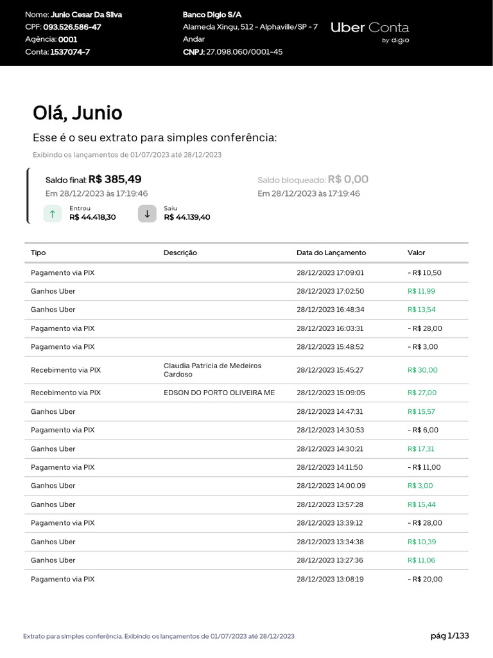493x658 pixels.
Task: Click the Ganhos Uber value R$ 15,57
Action: pyautogui.click(x=421, y=412)
